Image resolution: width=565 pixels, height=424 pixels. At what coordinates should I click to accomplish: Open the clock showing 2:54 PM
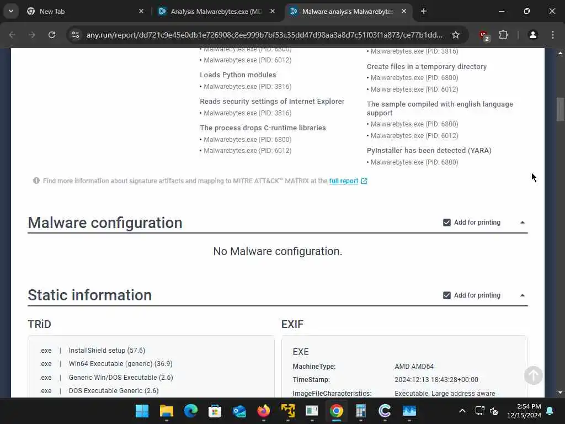tap(524, 411)
